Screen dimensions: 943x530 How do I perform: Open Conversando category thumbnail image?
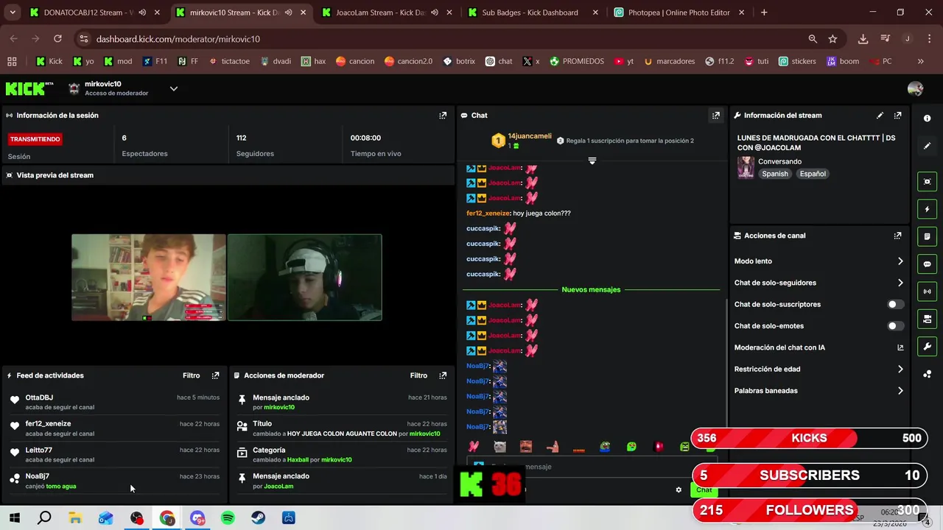746,167
